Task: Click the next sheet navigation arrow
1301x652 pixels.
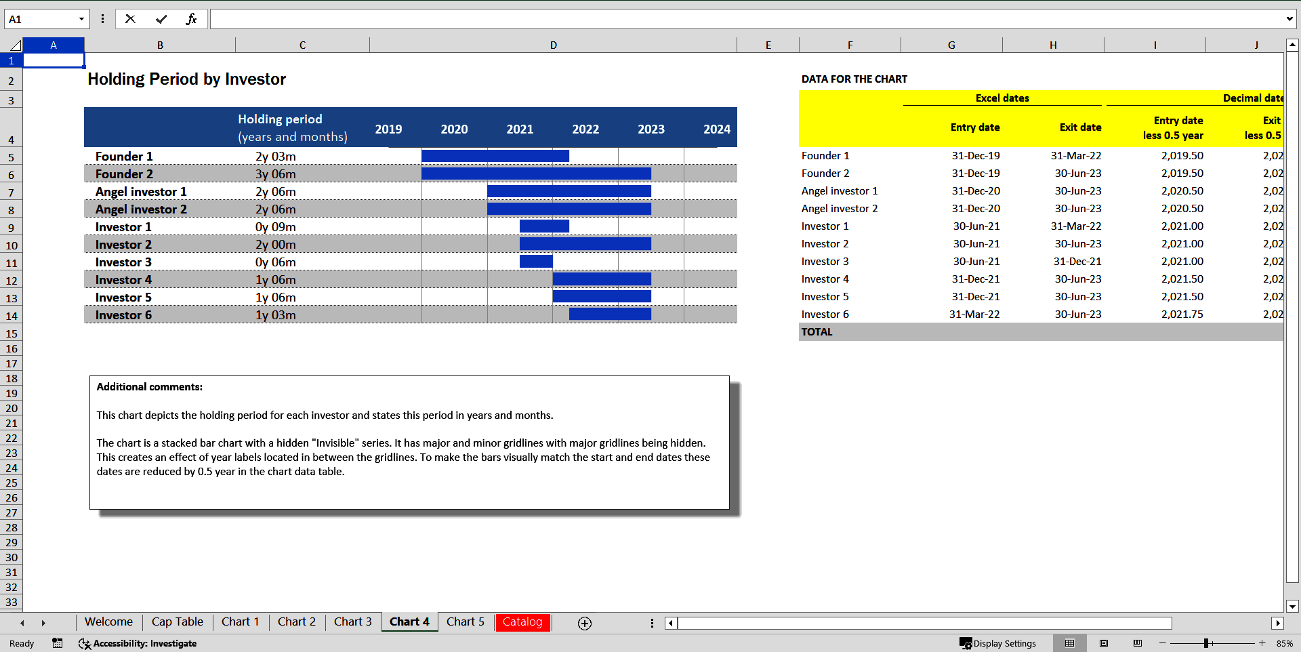Action: [43, 623]
